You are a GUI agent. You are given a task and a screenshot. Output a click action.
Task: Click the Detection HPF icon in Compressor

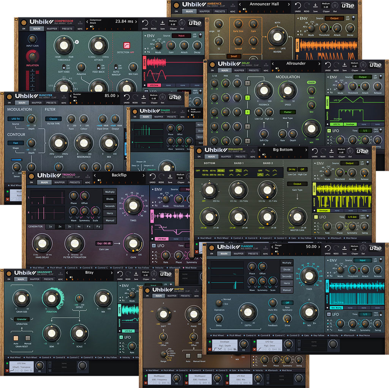tap(127, 46)
